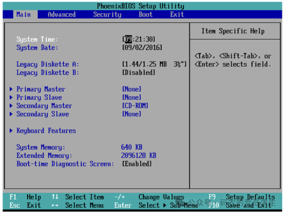
Task: Open the Advanced menu tab
Action: point(61,14)
